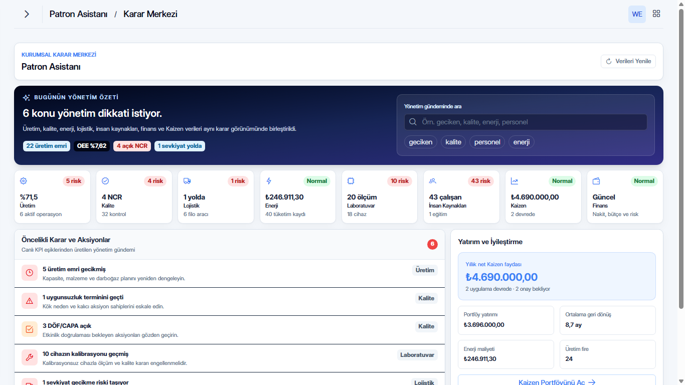Click the gear icon on the Üretim card
This screenshot has height=385, width=685.
24,181
